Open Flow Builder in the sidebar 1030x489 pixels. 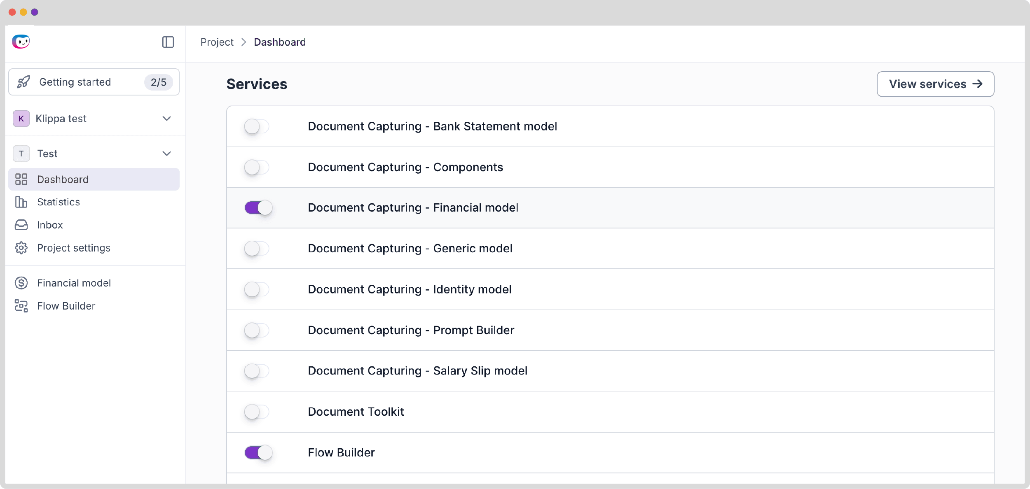tap(94, 306)
